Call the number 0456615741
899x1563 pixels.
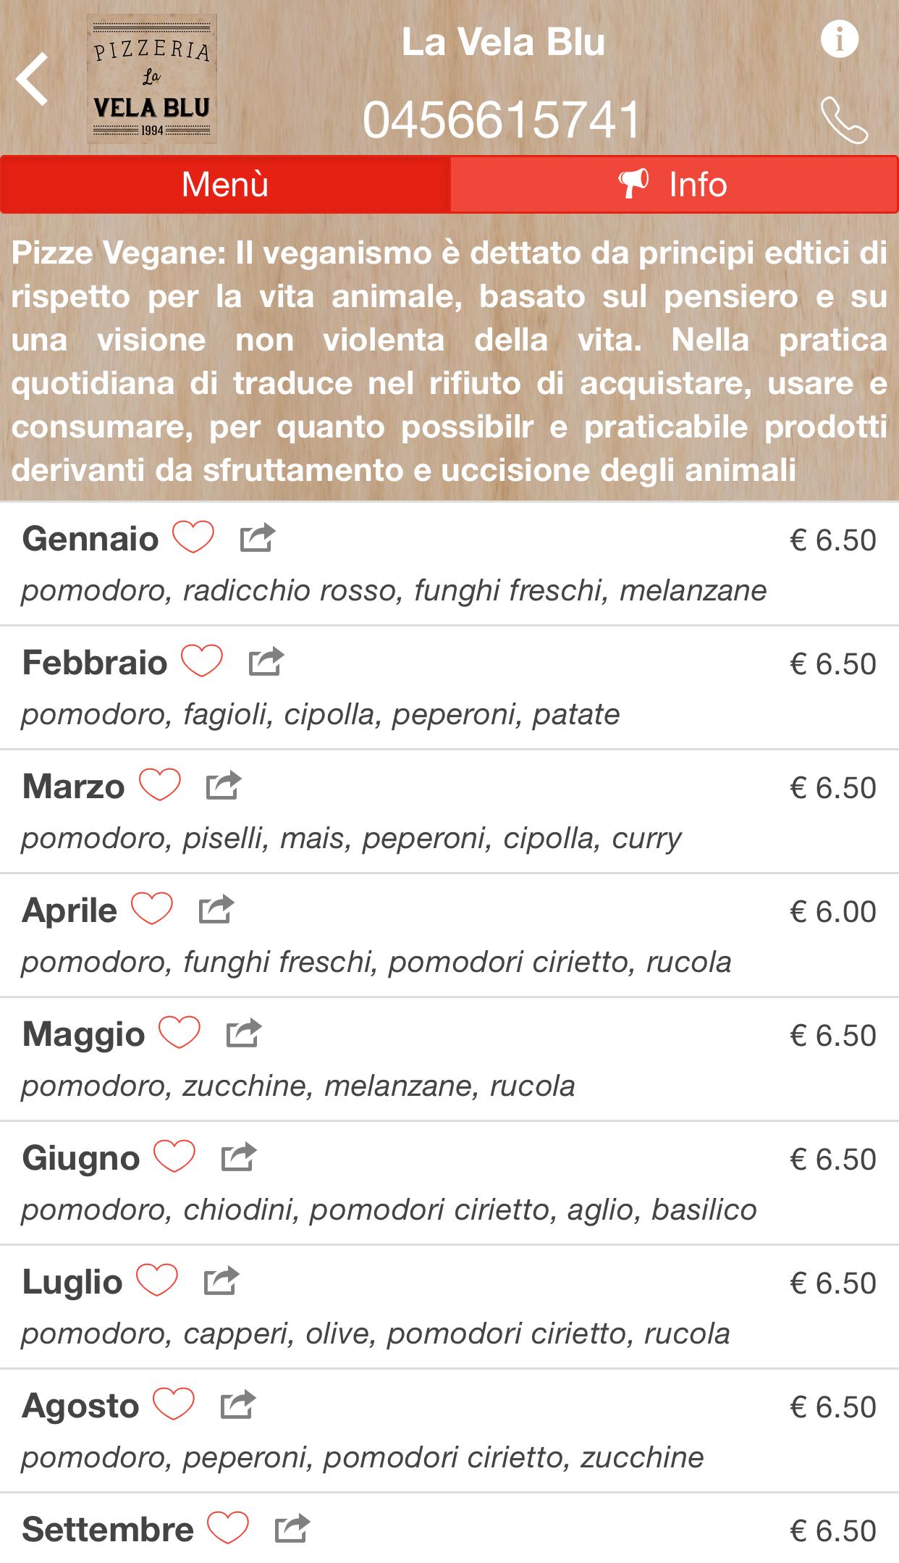pos(502,120)
